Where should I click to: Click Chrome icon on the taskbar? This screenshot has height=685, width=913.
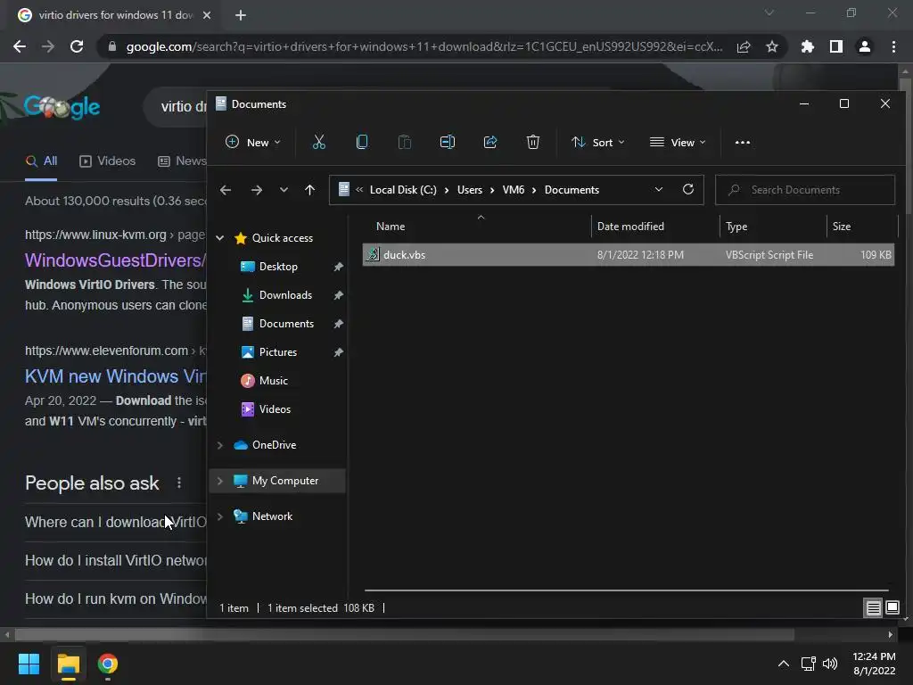(108, 664)
